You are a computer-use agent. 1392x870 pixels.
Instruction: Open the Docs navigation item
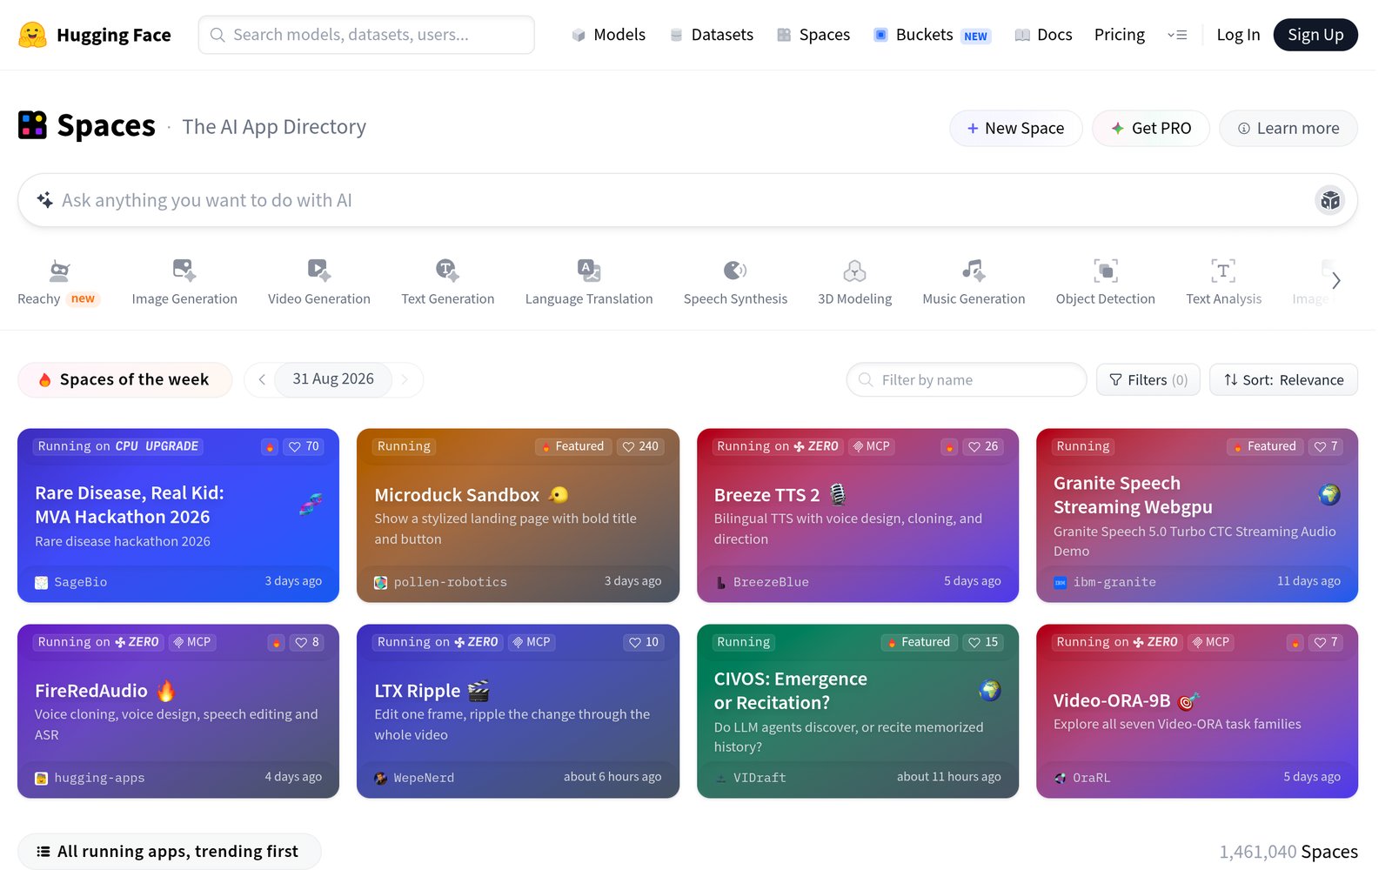click(x=1043, y=35)
